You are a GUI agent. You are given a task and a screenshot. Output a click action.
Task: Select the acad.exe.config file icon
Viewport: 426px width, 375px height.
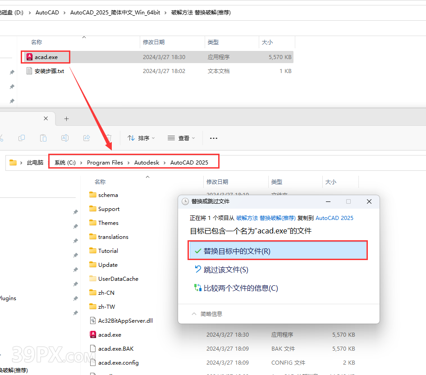coord(93,362)
